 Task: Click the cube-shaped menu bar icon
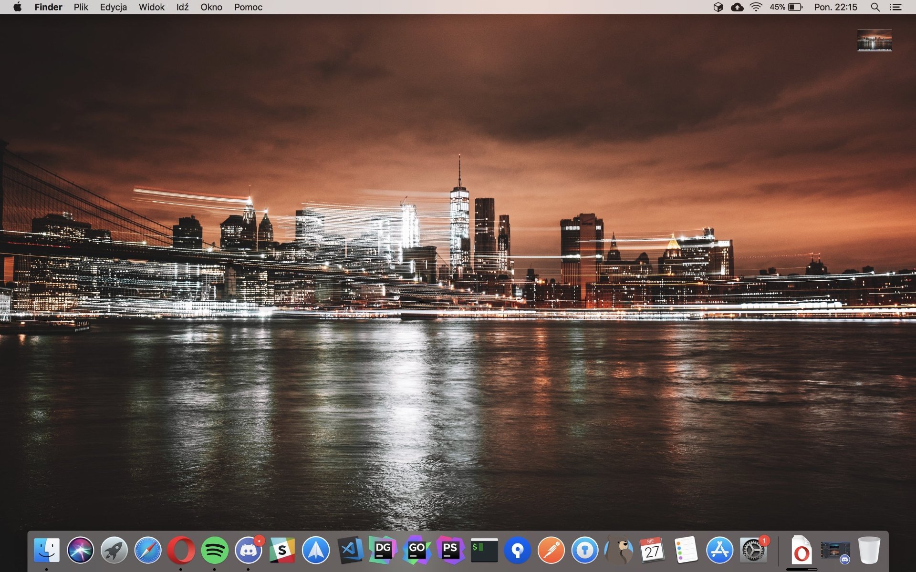(x=718, y=7)
